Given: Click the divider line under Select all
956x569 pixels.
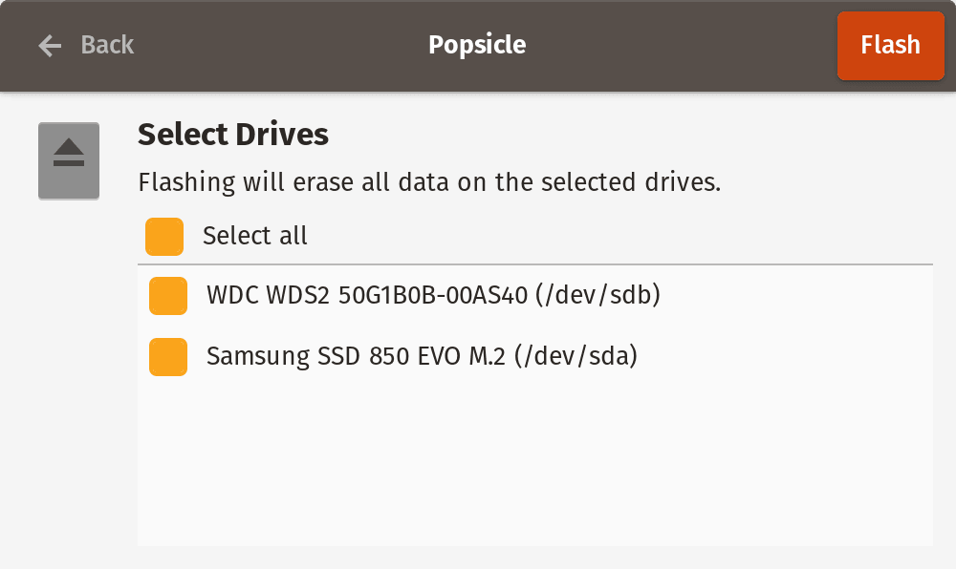Looking at the screenshot, I should coord(535,264).
